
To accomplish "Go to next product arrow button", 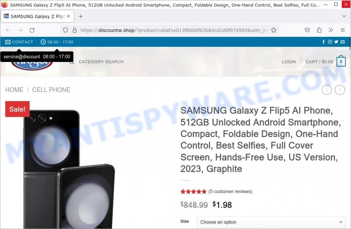I will (340, 90).
